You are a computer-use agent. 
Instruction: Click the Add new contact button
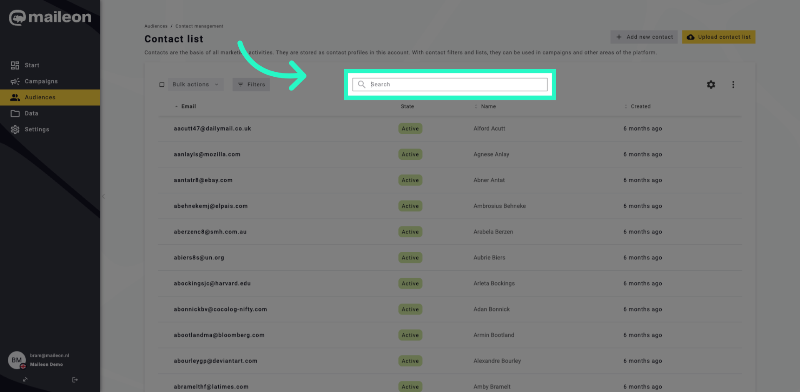(x=644, y=37)
